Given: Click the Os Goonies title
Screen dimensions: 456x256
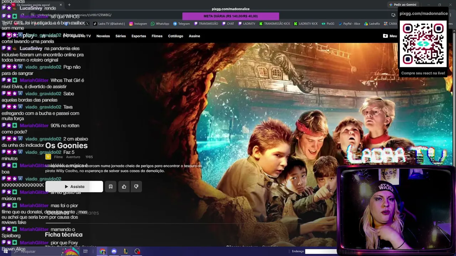Looking at the screenshot, I should [x=66, y=145].
